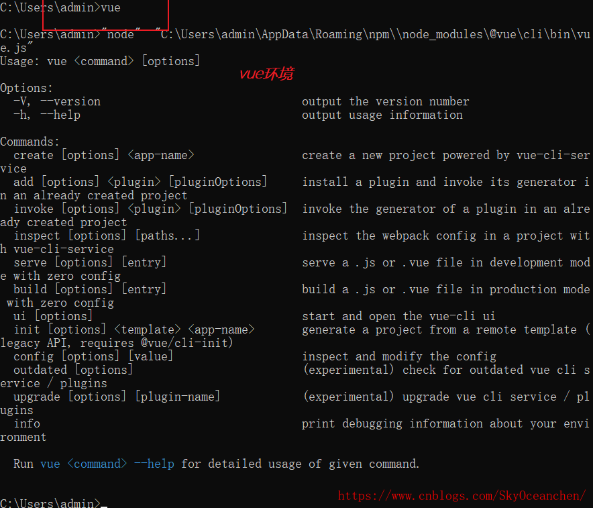This screenshot has width=593, height=508.
Task: Click 'build [options] [entry]' command
Action: pos(90,289)
